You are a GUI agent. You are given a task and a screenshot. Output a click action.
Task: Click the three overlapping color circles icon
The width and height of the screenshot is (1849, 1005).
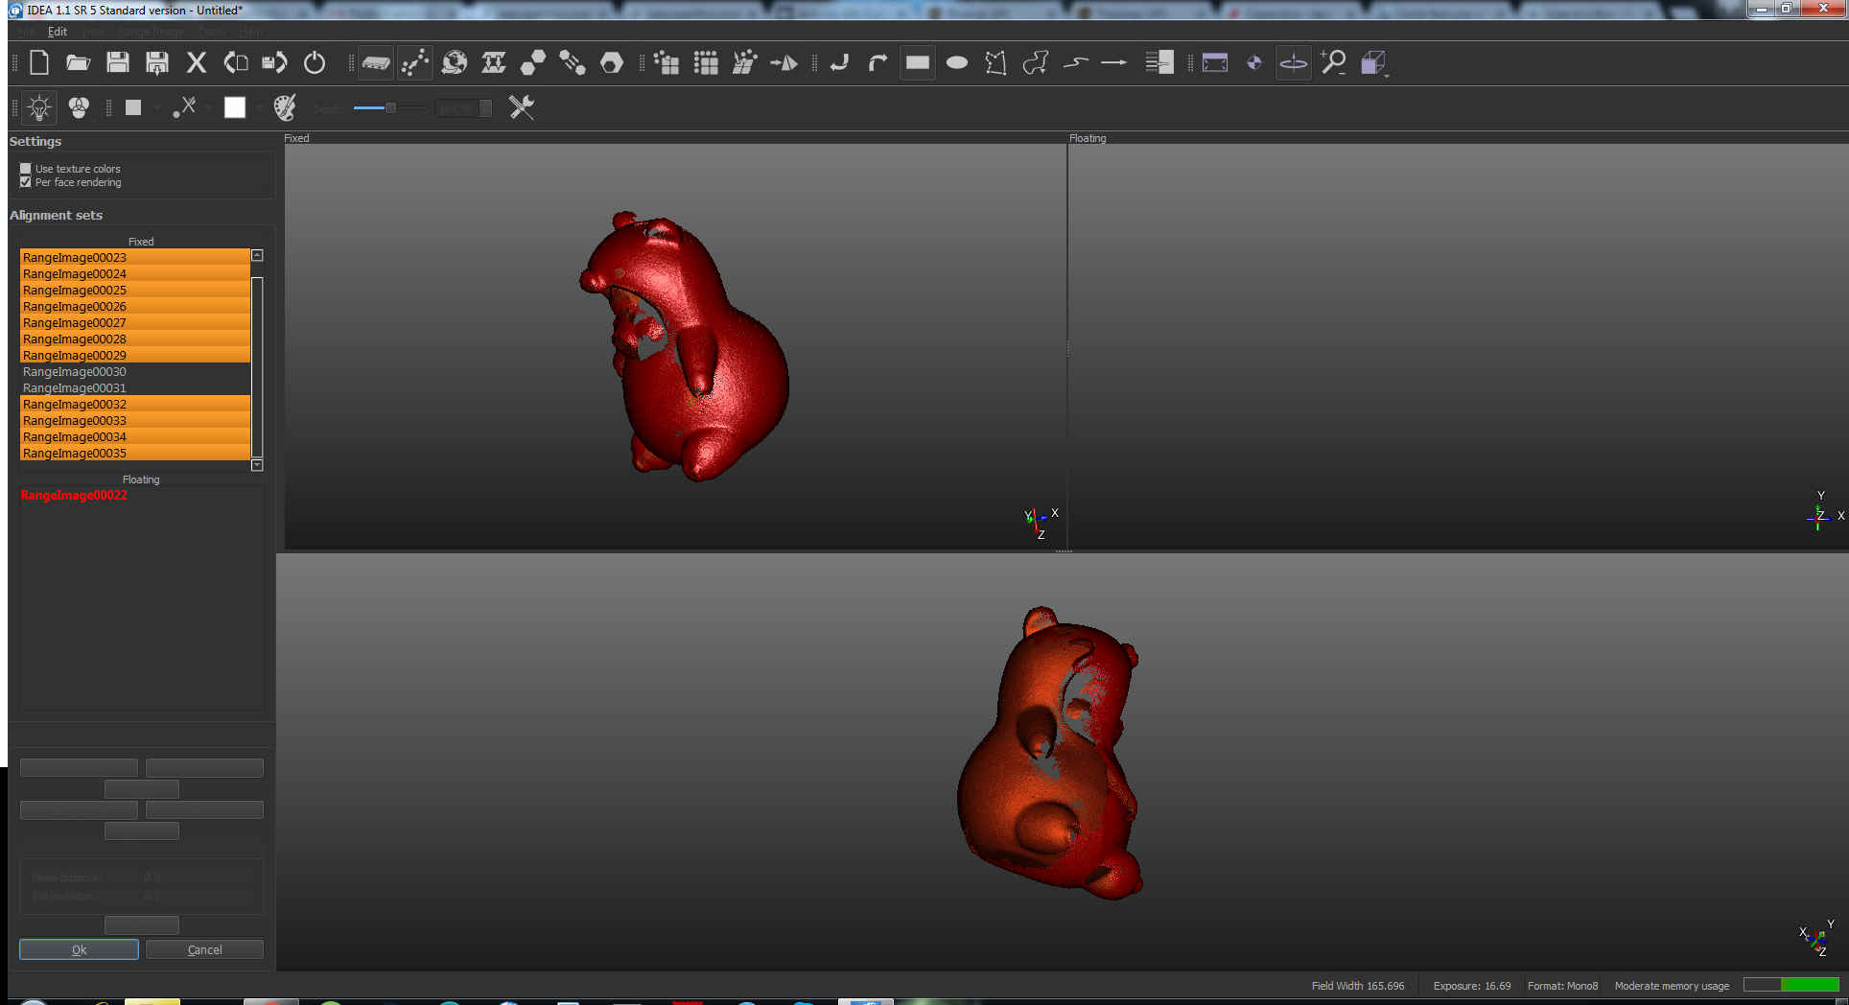coord(79,107)
